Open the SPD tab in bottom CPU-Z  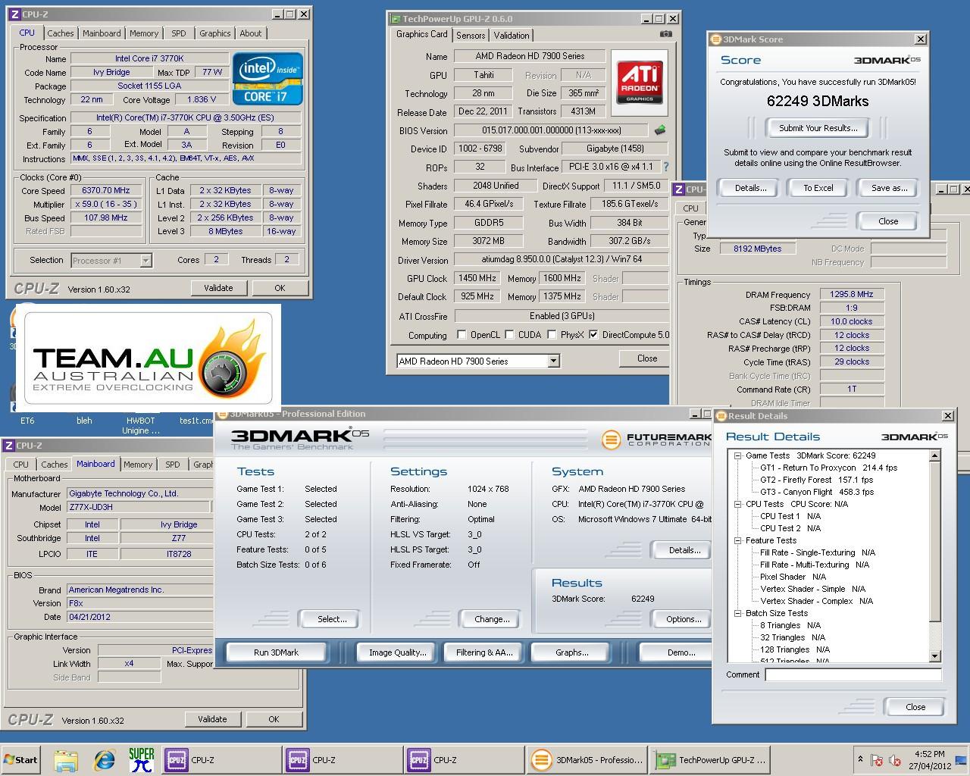pos(173,465)
